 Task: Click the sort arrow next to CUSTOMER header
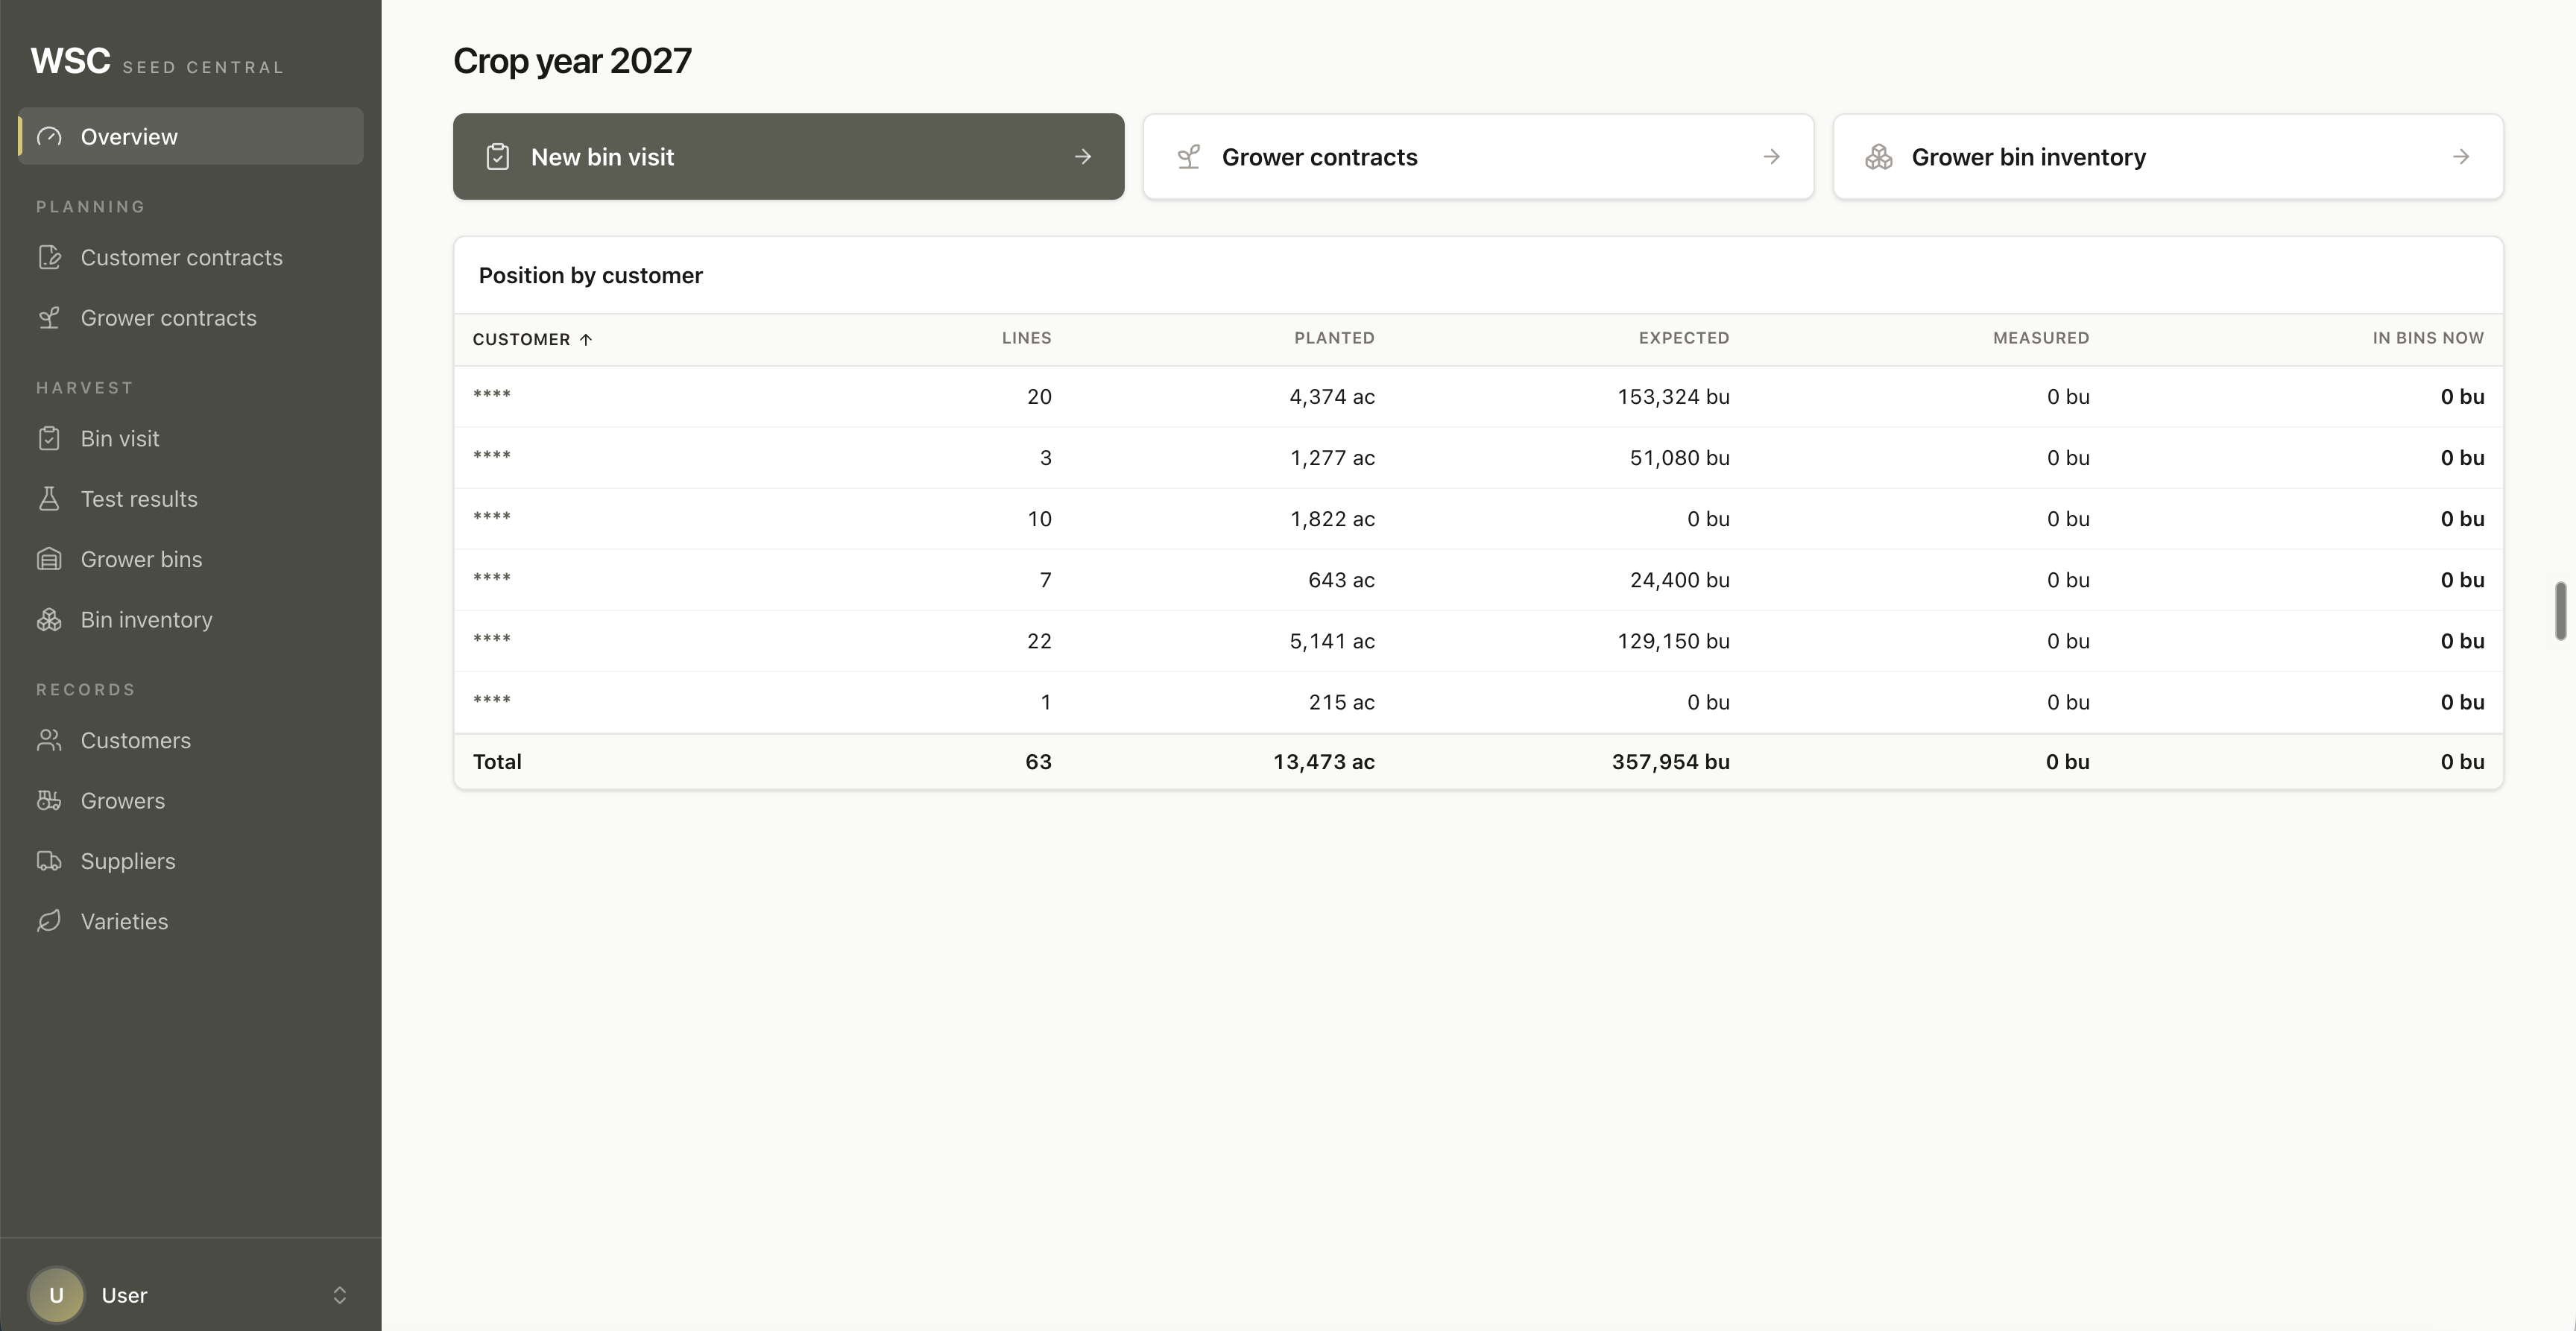click(586, 340)
